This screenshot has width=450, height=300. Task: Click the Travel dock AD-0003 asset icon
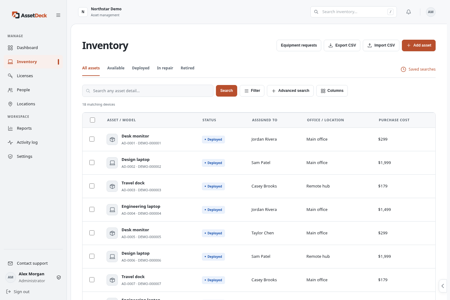click(x=112, y=186)
